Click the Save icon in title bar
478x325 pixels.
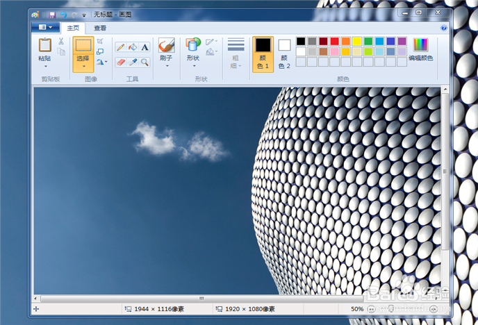coord(52,15)
